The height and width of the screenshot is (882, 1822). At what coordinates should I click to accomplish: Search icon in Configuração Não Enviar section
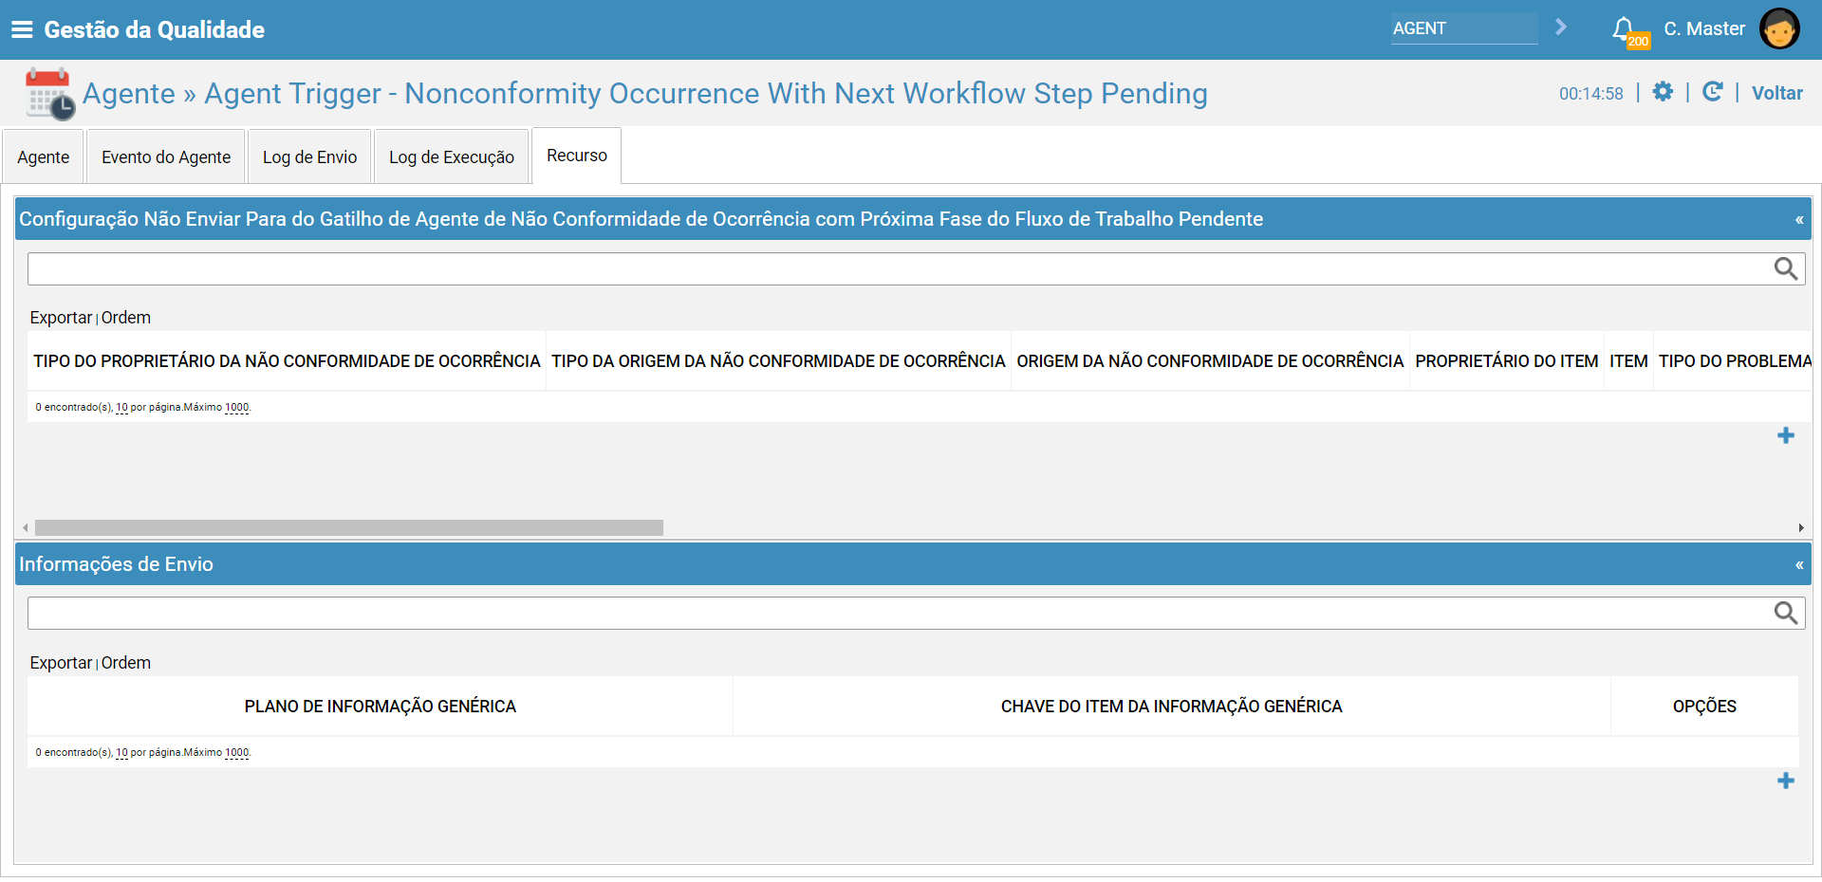(1786, 269)
